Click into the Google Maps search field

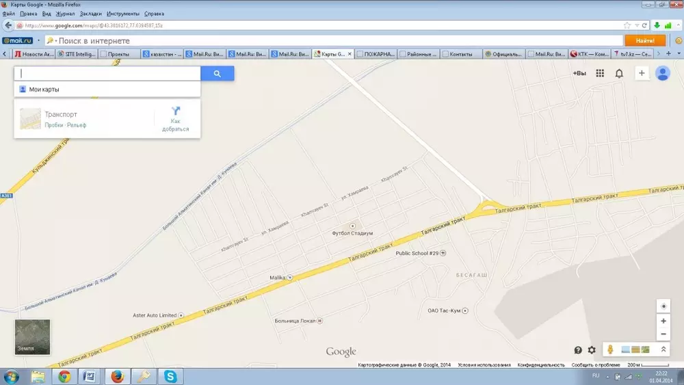coord(109,74)
